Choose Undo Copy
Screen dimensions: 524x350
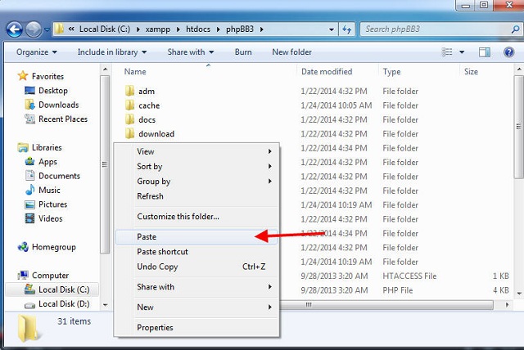coord(196,267)
